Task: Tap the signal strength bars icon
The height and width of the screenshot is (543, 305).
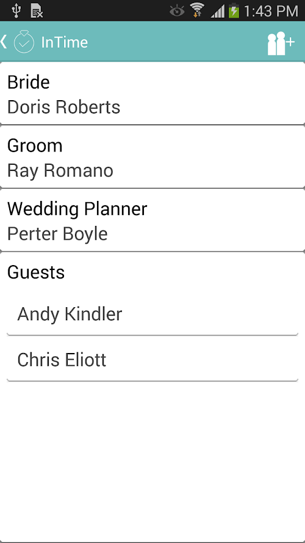Action: click(218, 12)
